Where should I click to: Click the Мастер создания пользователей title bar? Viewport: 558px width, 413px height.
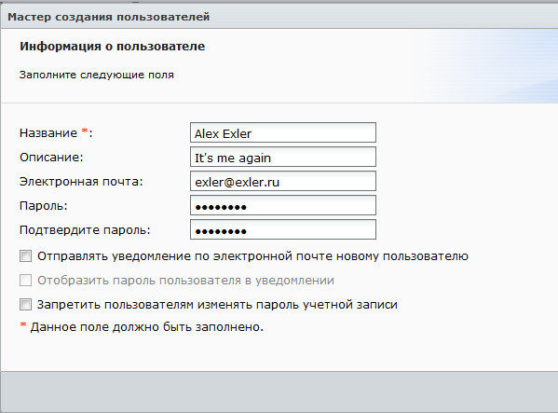pyautogui.click(x=279, y=17)
